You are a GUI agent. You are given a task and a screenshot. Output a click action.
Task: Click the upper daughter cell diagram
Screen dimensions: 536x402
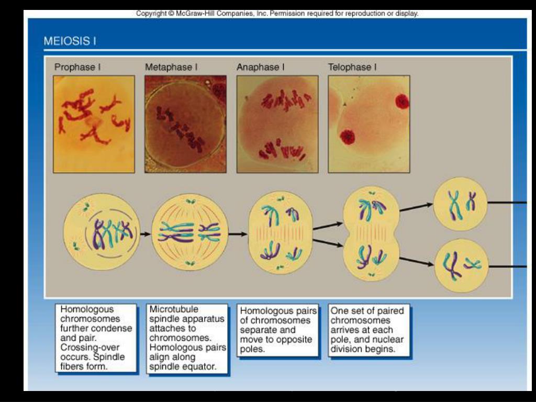pos(460,204)
